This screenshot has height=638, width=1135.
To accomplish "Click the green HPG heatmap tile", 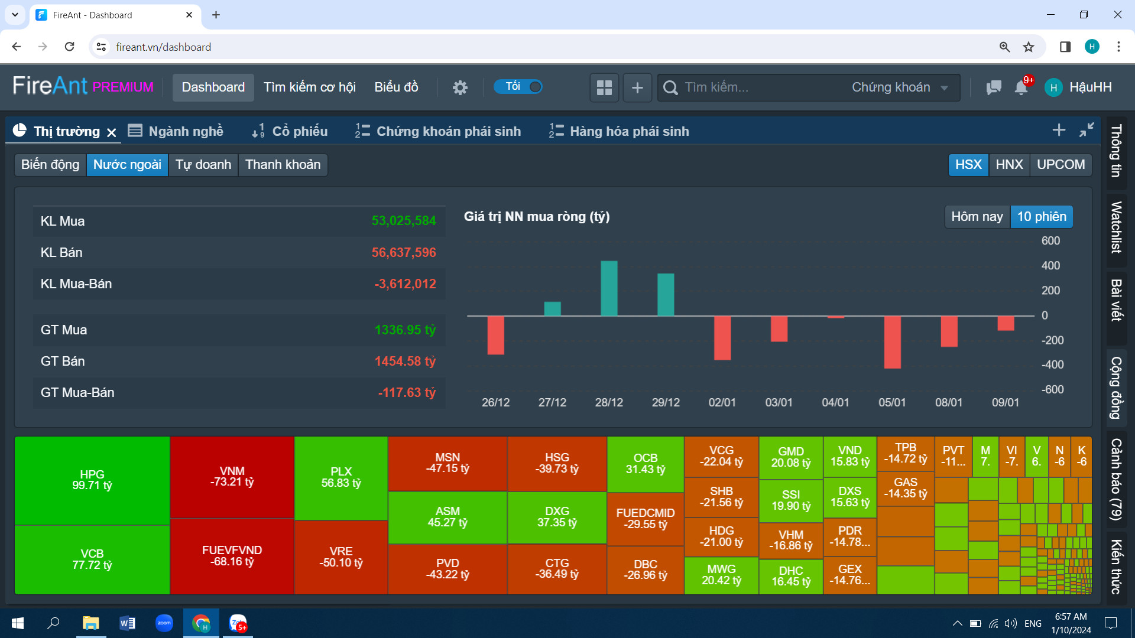I will point(92,480).
